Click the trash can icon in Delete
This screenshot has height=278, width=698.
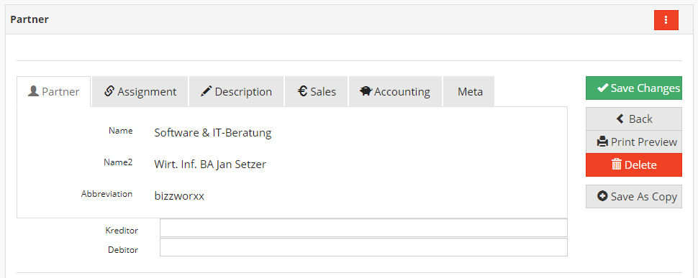click(617, 165)
